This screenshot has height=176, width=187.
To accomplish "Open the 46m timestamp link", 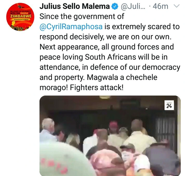I will (x=161, y=6).
